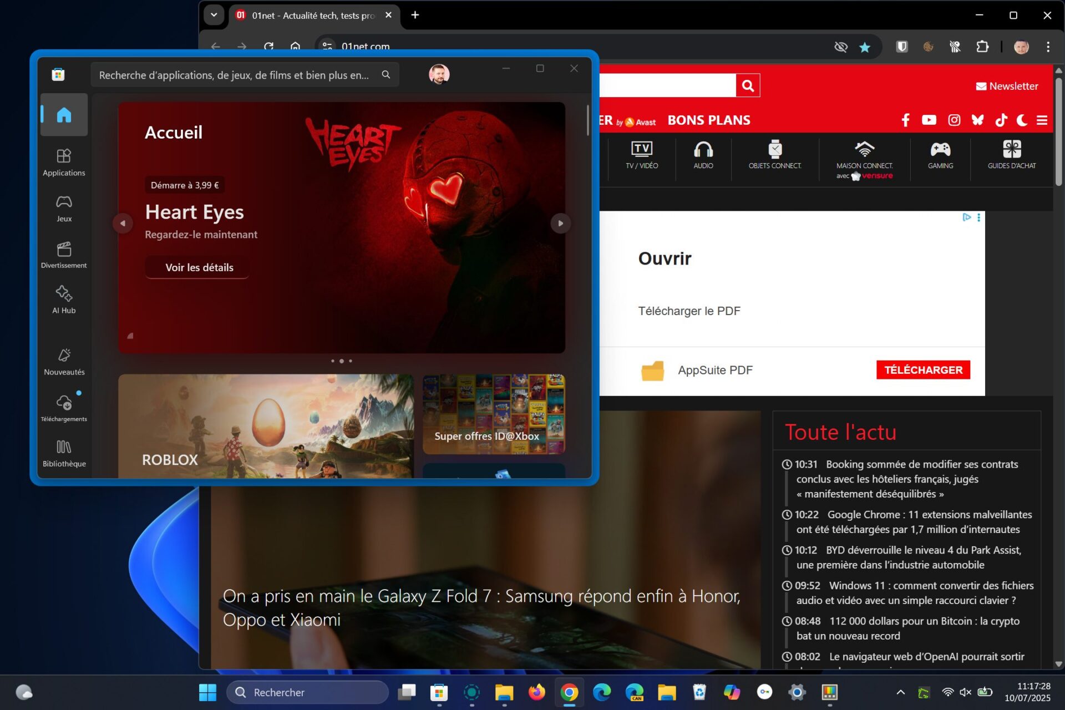Open the ROBLOX promo card

[x=266, y=426]
